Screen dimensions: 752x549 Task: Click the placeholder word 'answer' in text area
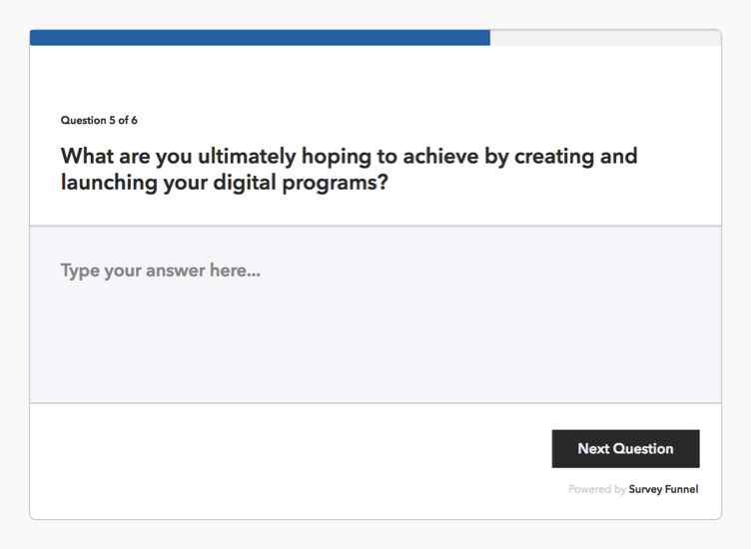176,271
